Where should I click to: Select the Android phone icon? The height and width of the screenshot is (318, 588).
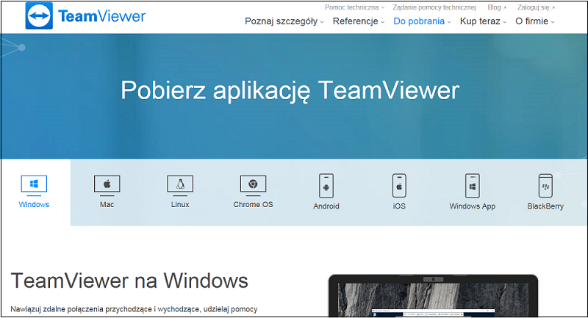[326, 185]
